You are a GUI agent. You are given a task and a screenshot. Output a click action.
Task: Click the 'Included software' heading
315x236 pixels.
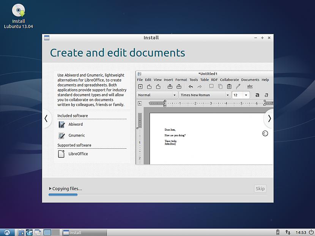[72, 116]
